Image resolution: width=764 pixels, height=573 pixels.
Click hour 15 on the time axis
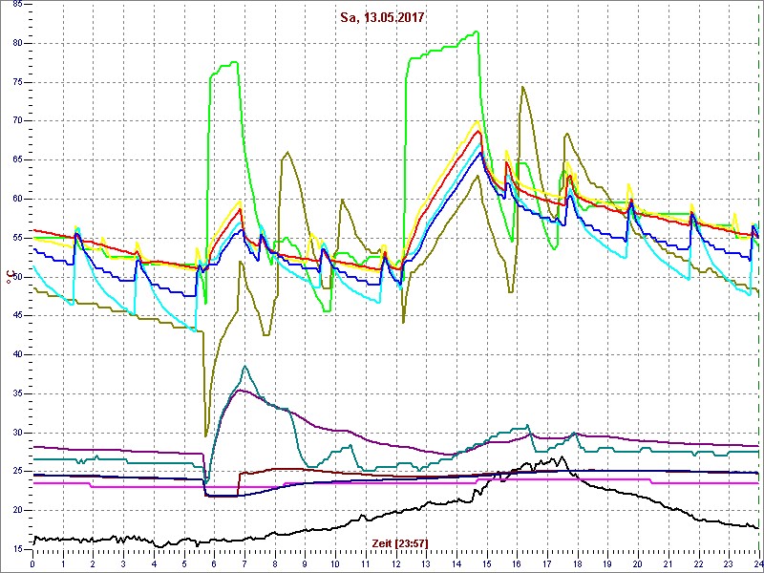(x=486, y=563)
